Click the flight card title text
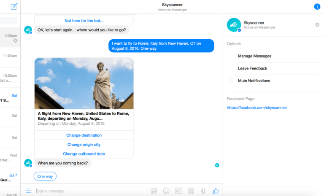Viewport: 324px width, 196px height. tap(84, 116)
